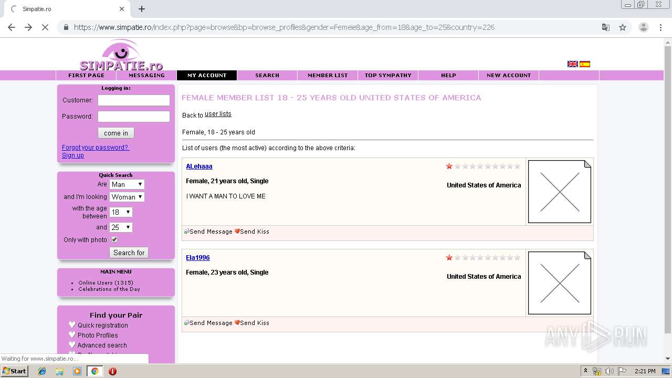Click the volume icon in the system tray
This screenshot has width=672, height=378.
tap(609, 371)
